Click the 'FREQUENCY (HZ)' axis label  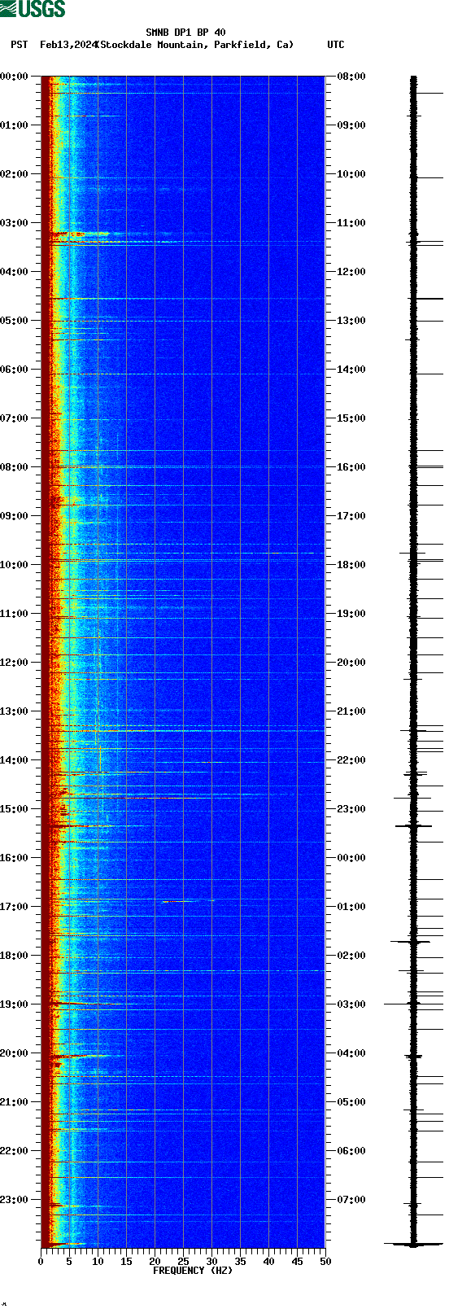click(x=193, y=1270)
